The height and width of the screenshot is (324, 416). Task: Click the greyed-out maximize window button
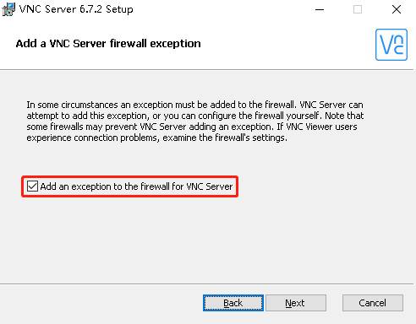358,9
